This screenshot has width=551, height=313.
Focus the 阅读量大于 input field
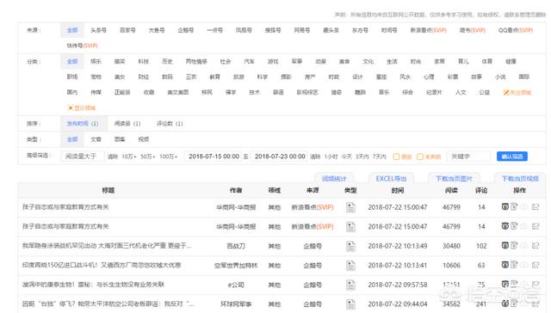pos(83,156)
